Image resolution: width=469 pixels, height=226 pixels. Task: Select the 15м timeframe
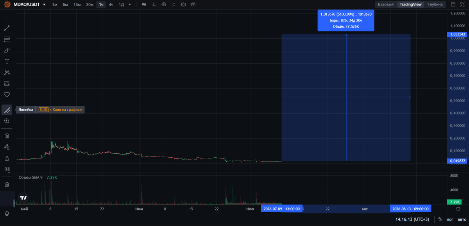click(77, 5)
